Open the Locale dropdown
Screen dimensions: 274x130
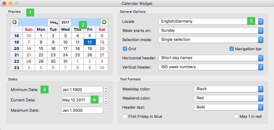211,21
